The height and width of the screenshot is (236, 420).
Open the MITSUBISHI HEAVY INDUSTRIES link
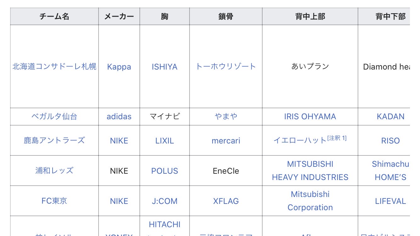coord(310,171)
